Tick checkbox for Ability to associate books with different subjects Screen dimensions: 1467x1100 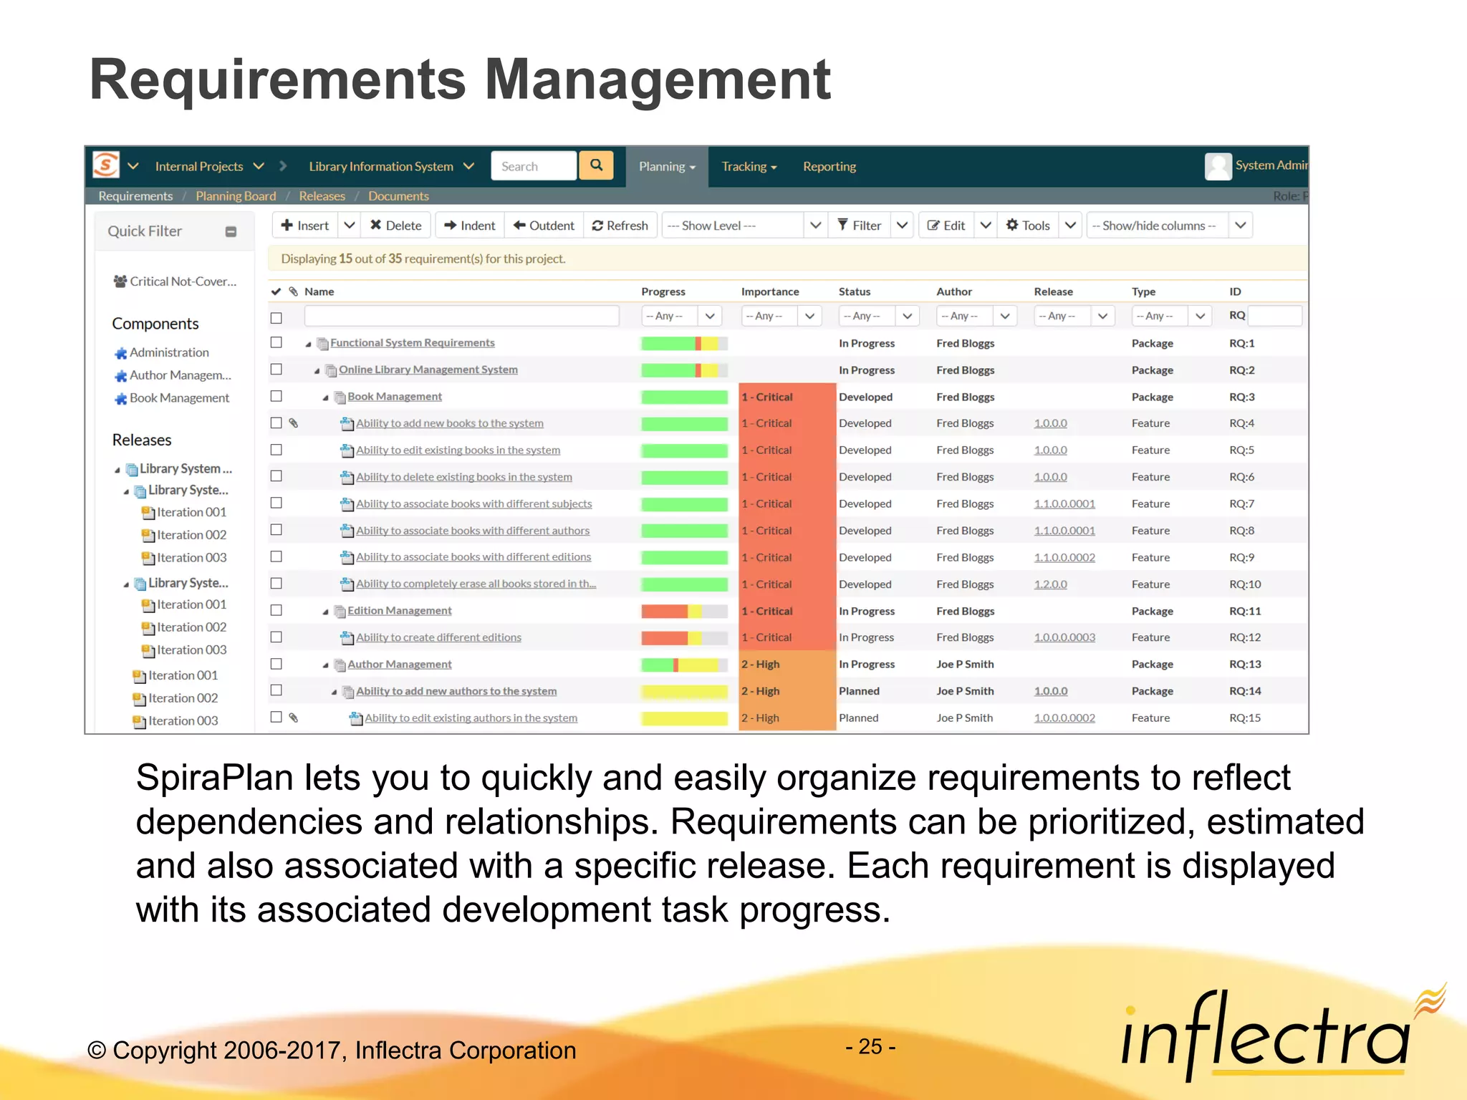pos(276,503)
